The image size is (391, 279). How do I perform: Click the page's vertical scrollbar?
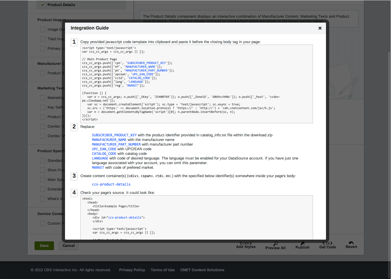pyautogui.click(x=389, y=145)
